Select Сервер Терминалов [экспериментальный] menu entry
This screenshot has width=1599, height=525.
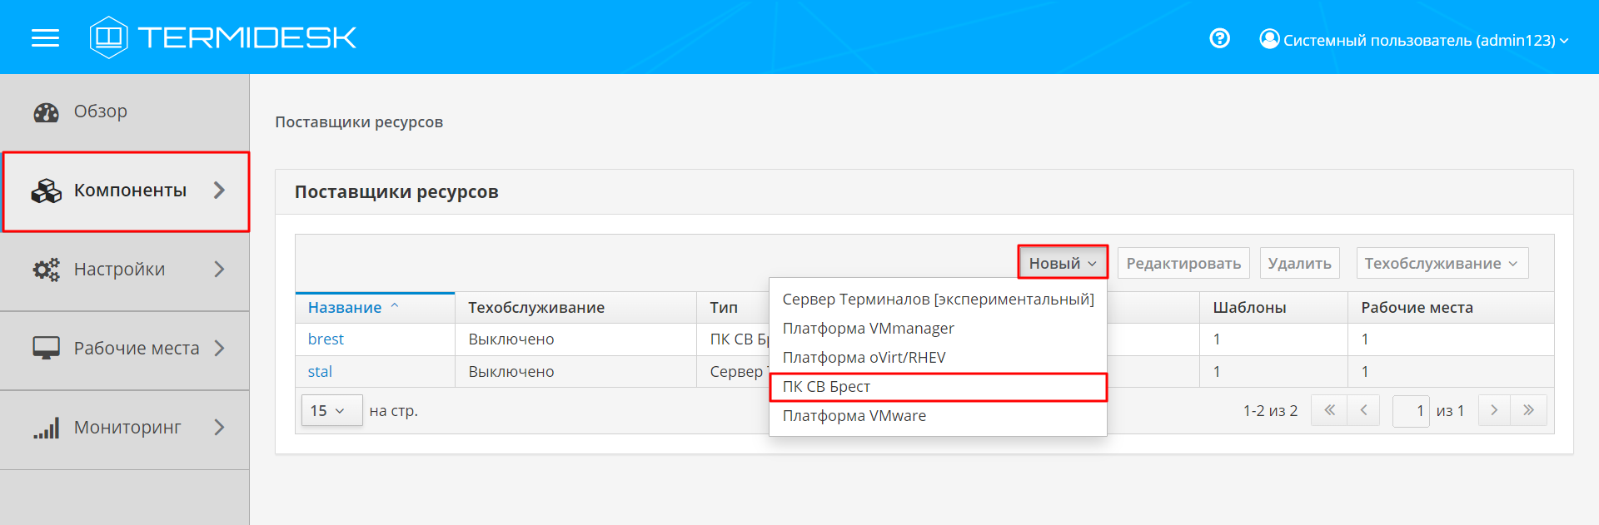pyautogui.click(x=938, y=300)
